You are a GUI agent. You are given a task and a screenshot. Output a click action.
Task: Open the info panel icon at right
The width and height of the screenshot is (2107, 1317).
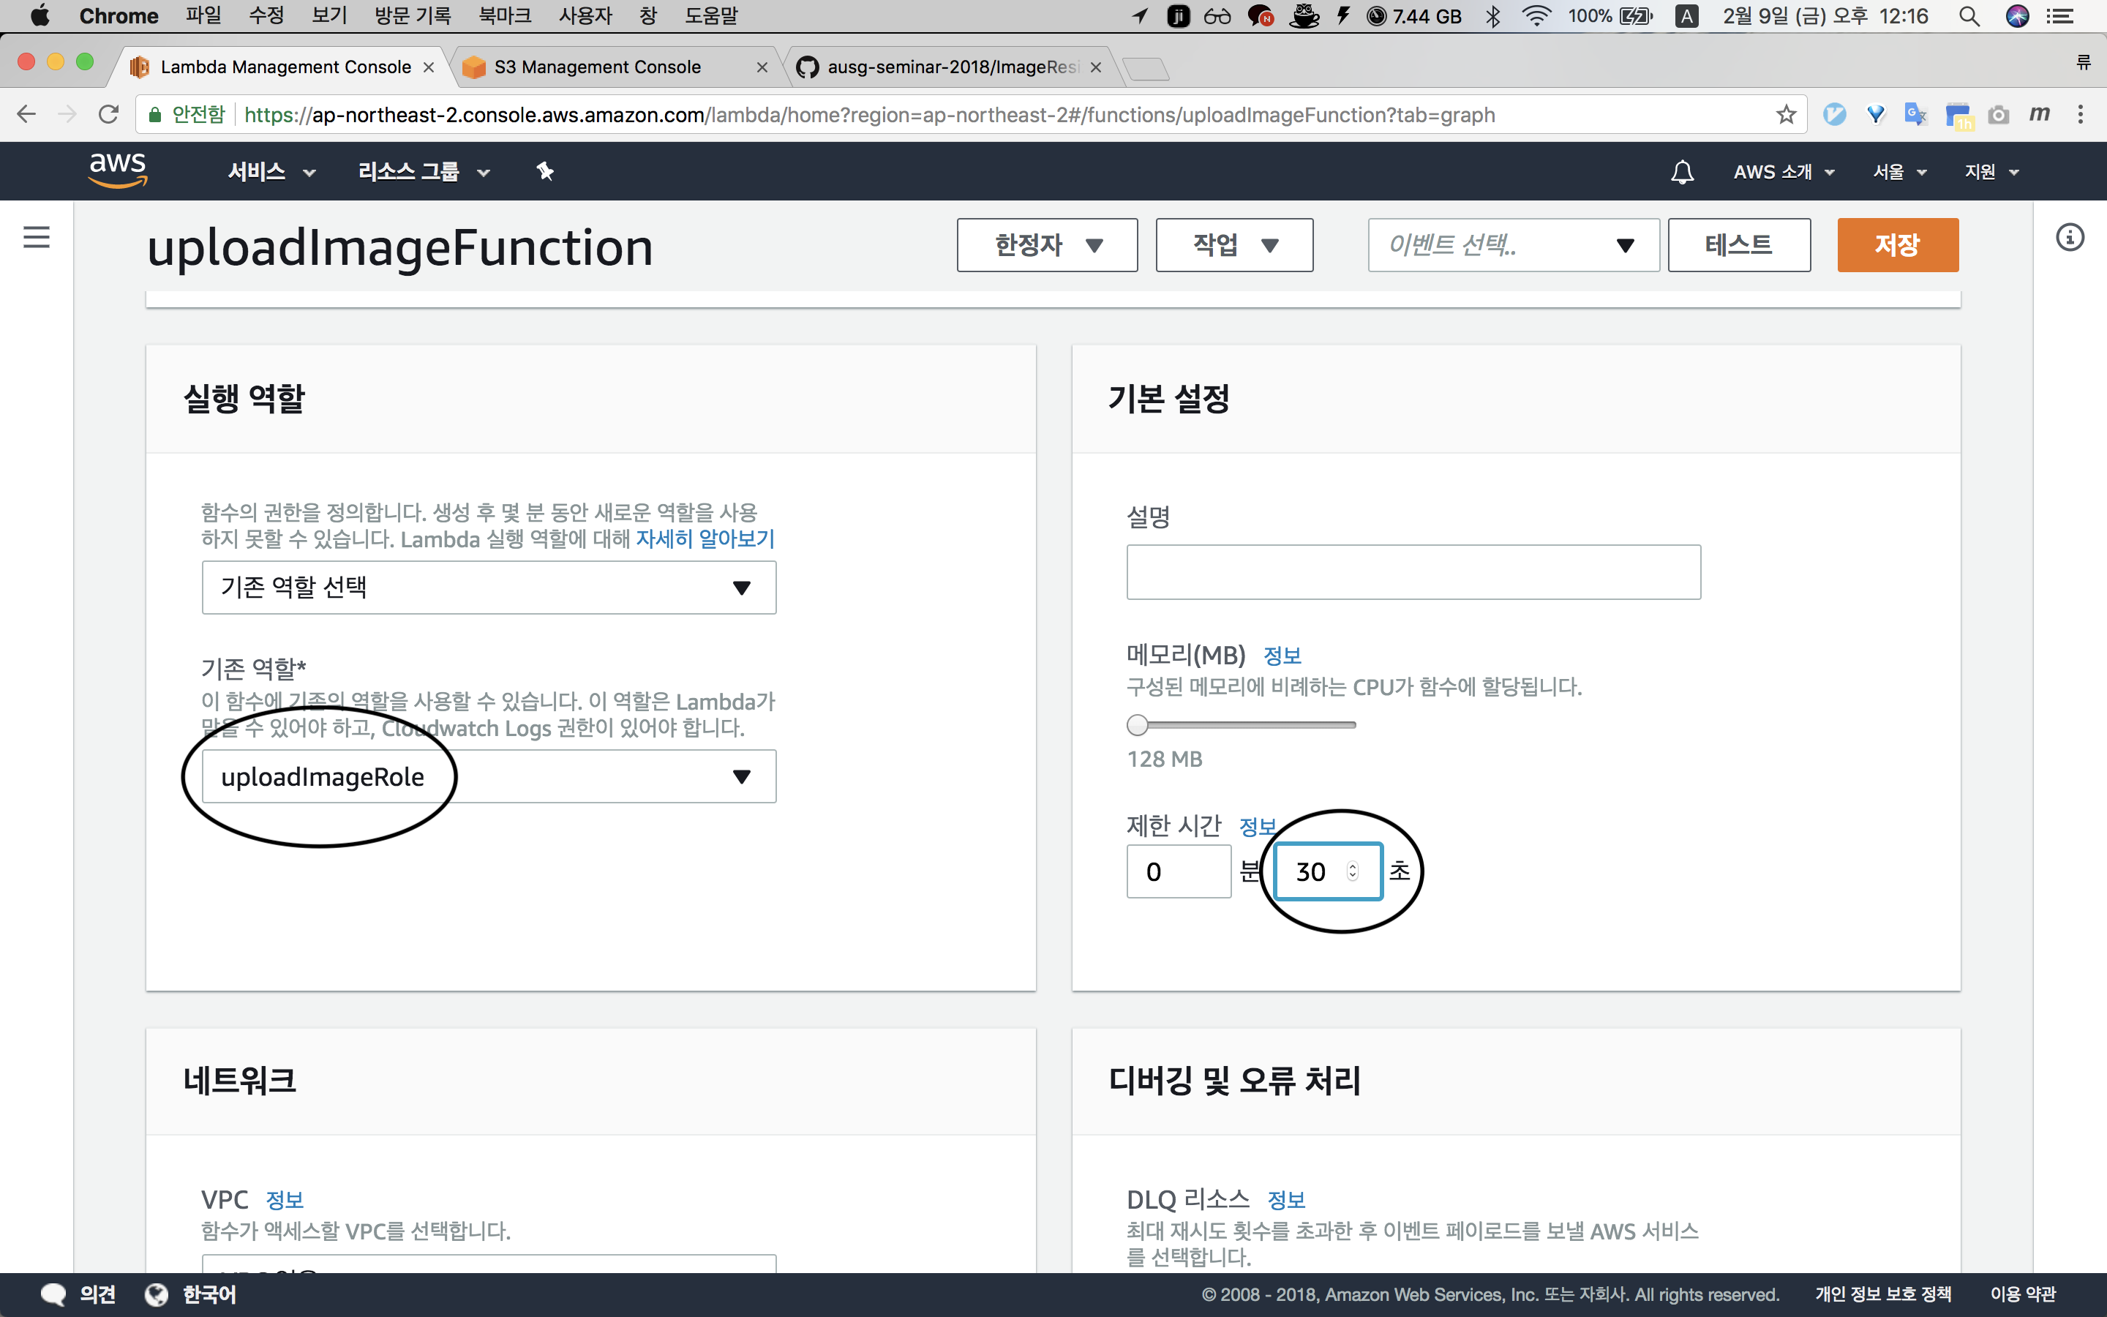[x=2070, y=237]
